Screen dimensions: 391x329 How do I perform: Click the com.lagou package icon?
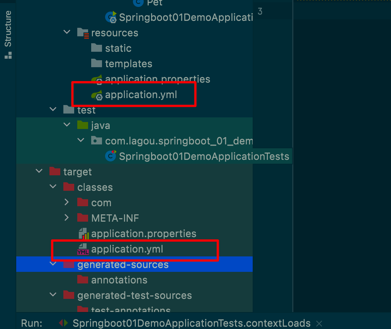pos(97,141)
